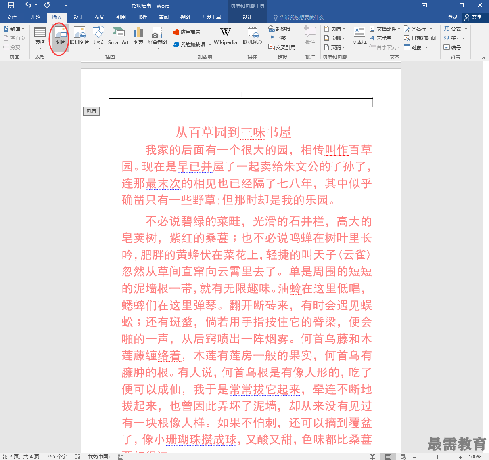Click the Save icon in title bar
The width and height of the screenshot is (489, 460).
[x=11, y=5]
